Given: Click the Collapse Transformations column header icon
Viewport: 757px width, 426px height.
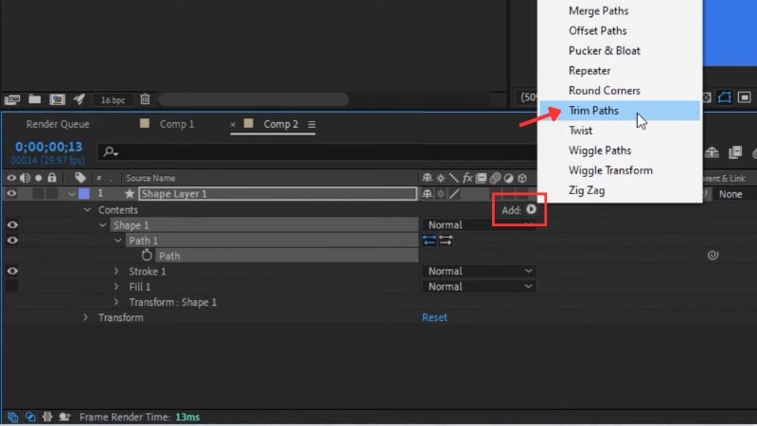Looking at the screenshot, I should click(x=441, y=178).
